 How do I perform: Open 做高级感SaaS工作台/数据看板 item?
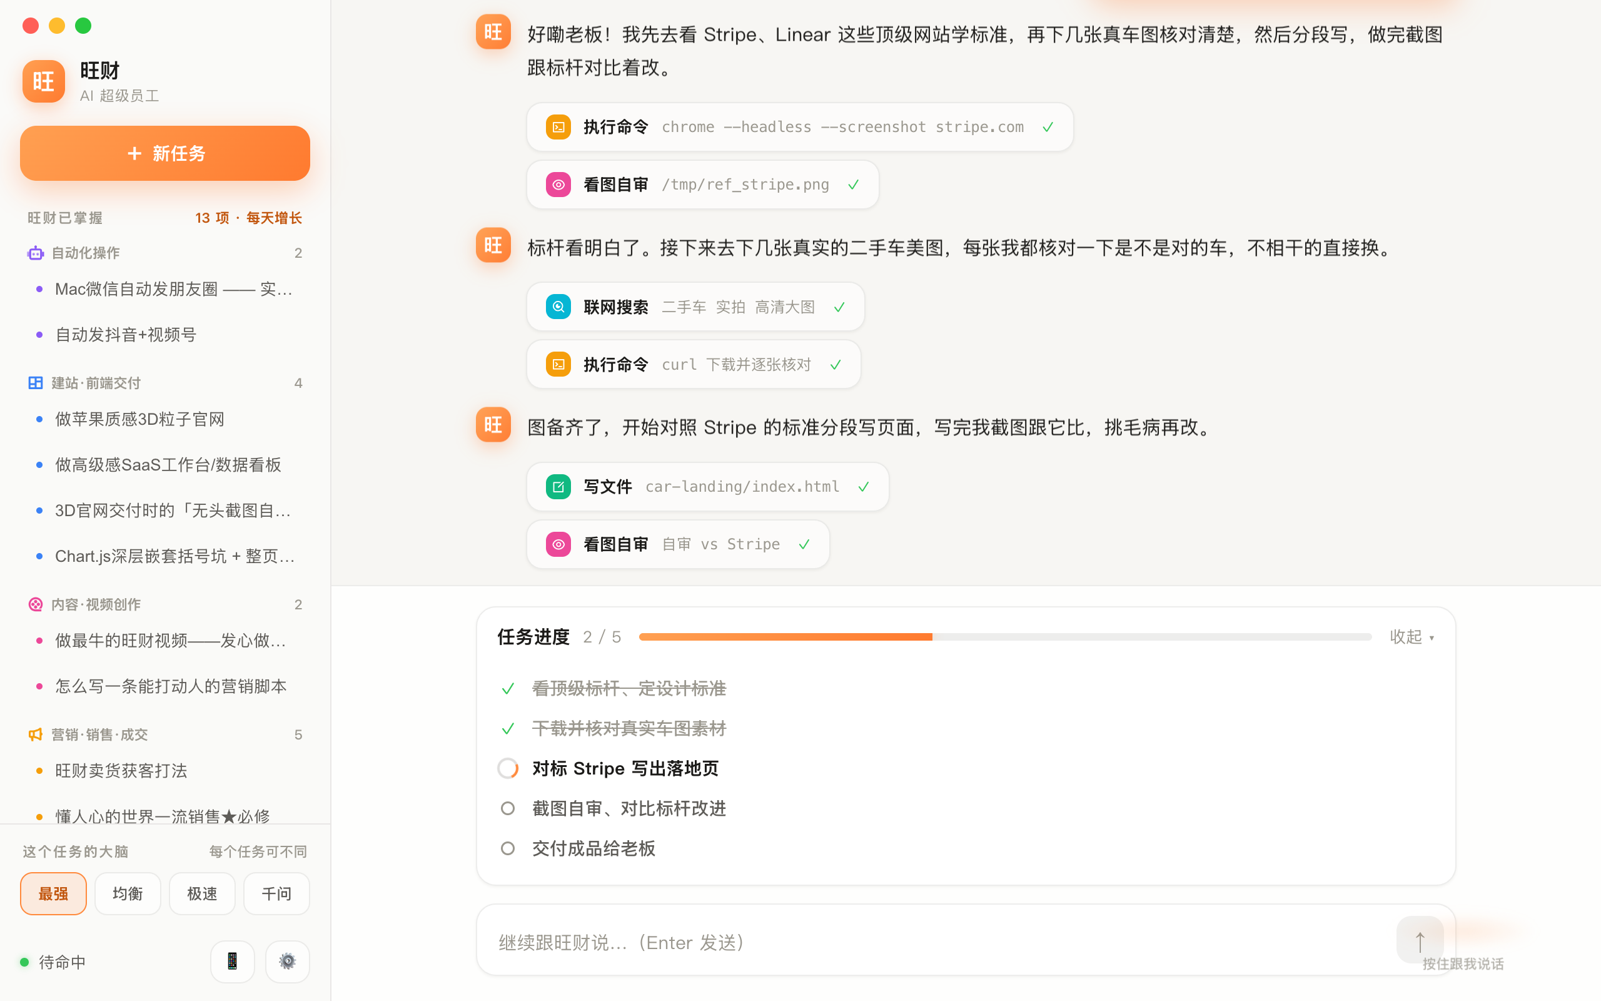(164, 465)
